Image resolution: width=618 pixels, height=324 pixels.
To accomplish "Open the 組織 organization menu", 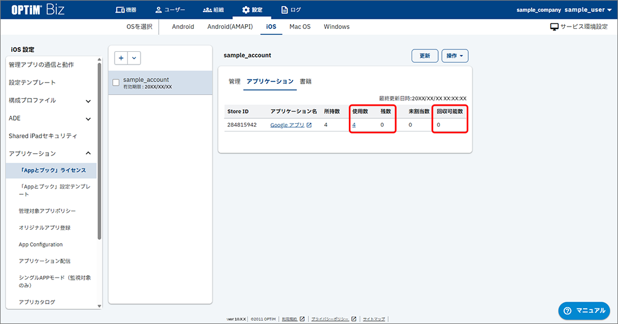I will coord(213,10).
